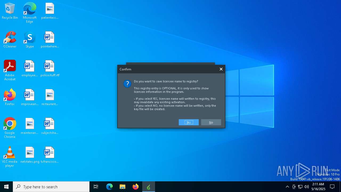341x192 pixels.
Task: Select the CCleaner desktop shortcut
Action: point(10,40)
